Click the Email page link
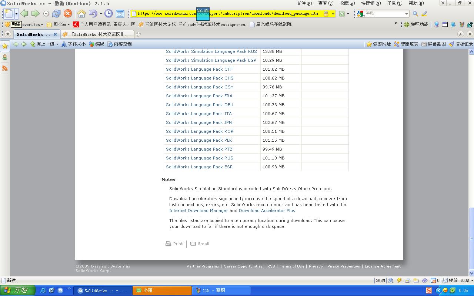 pyautogui.click(x=200, y=244)
